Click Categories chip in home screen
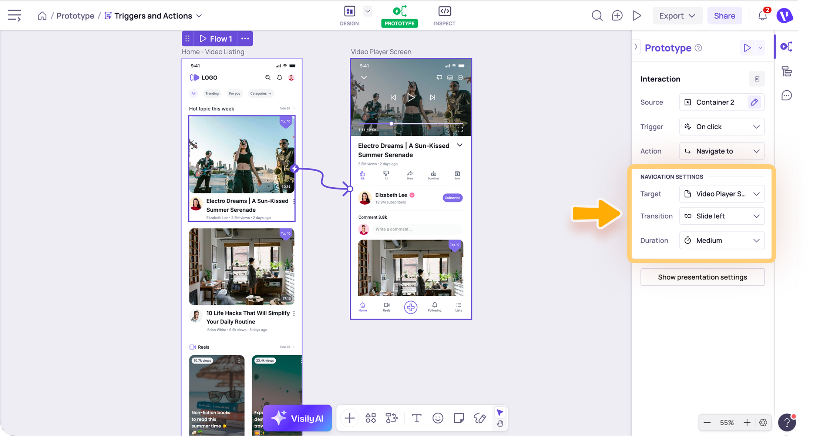The image size is (820, 436). click(261, 94)
